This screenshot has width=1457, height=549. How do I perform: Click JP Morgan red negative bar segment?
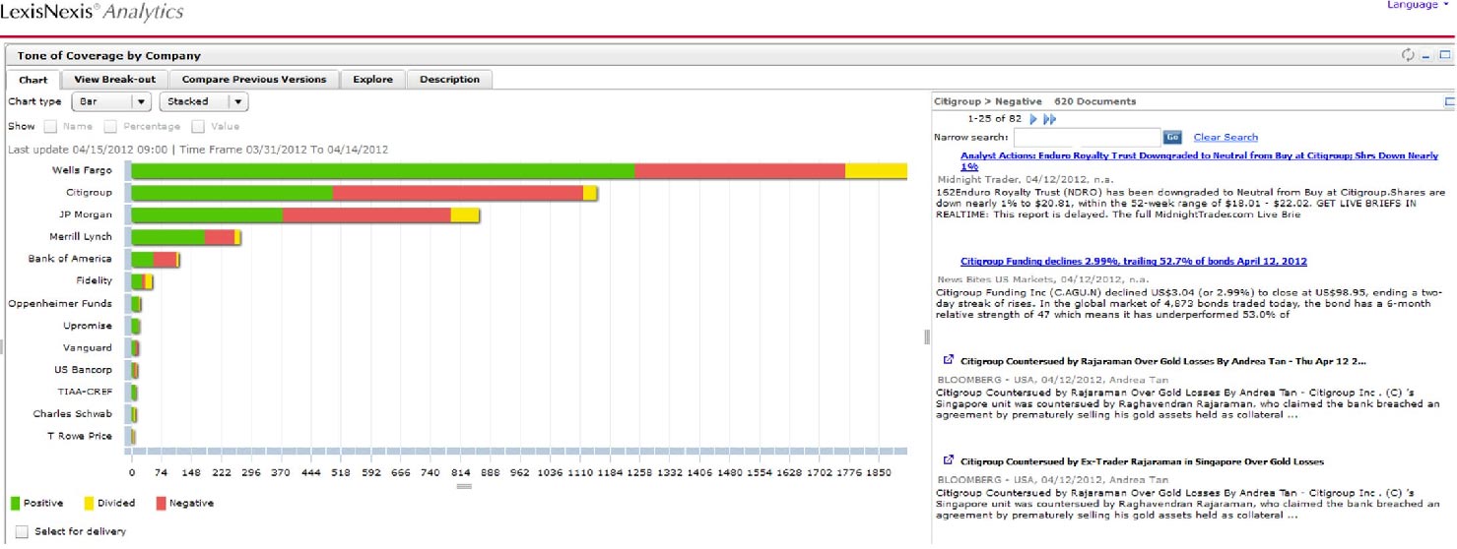pyautogui.click(x=366, y=215)
